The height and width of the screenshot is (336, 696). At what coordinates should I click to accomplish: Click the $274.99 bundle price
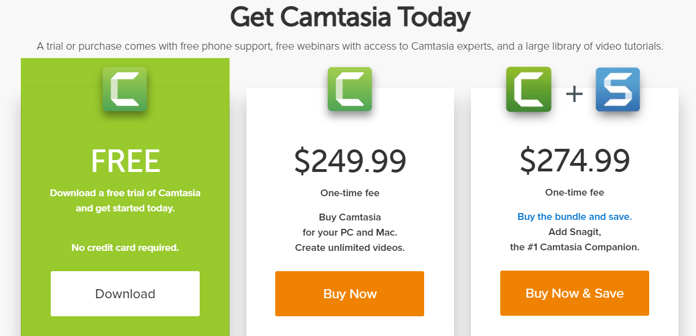pyautogui.click(x=574, y=160)
